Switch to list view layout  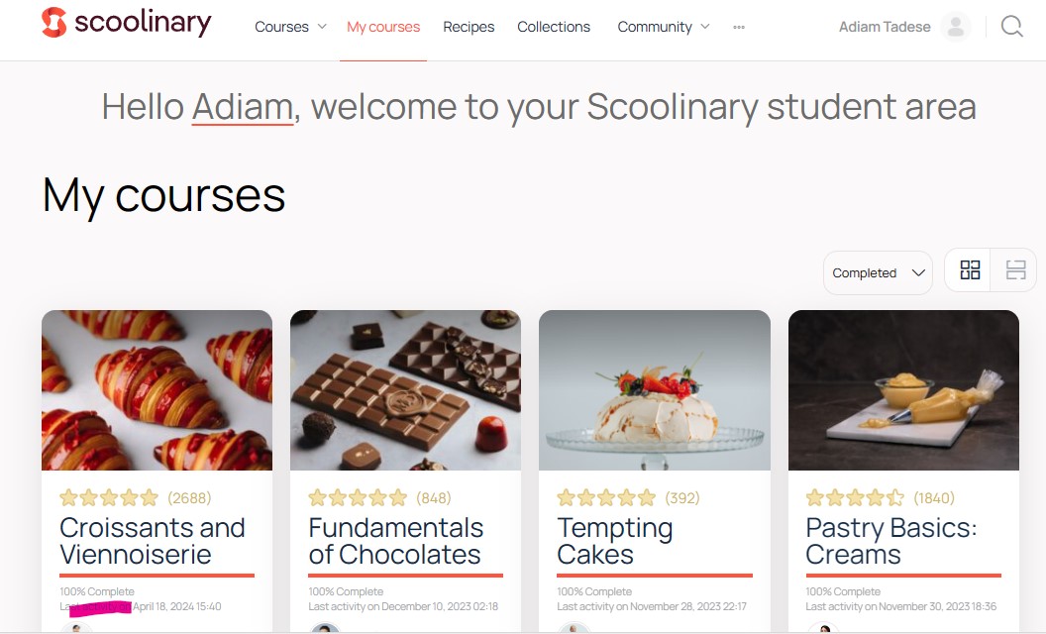(1013, 268)
